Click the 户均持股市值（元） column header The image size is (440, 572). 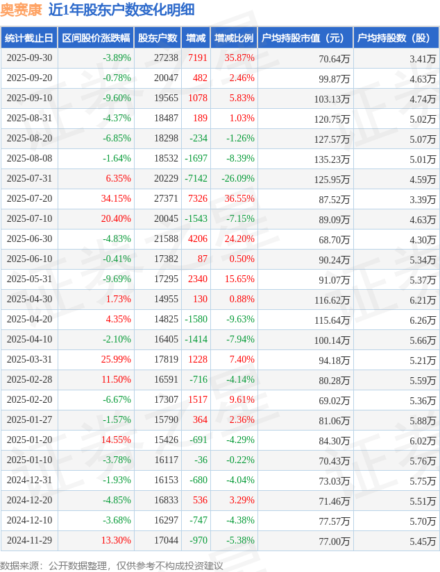(x=305, y=38)
